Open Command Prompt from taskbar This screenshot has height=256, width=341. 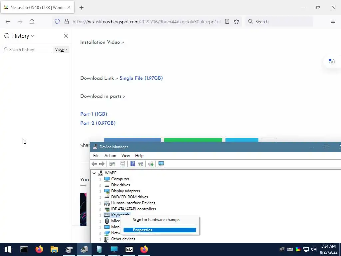pyautogui.click(x=24, y=249)
